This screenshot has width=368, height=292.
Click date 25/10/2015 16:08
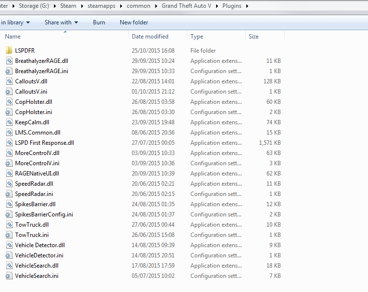point(153,51)
